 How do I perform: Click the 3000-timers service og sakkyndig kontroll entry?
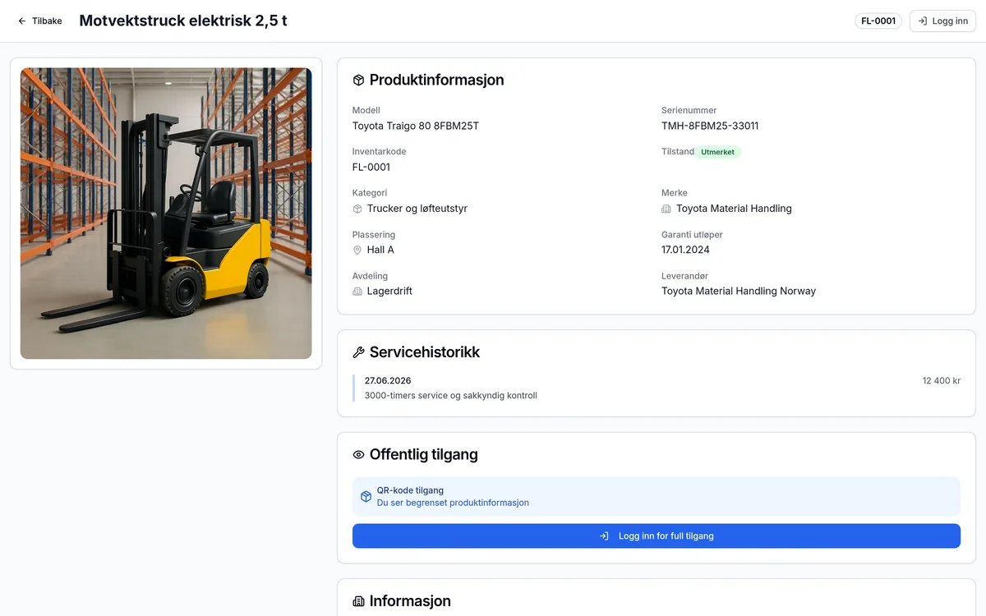point(450,396)
